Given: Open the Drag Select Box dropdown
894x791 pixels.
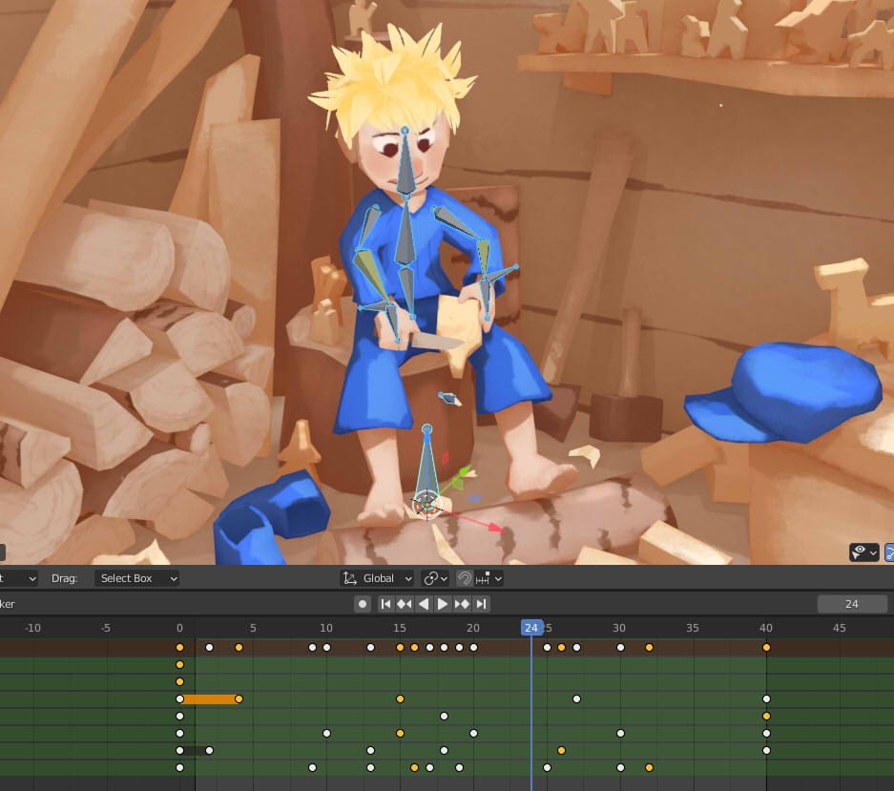Looking at the screenshot, I should click(x=138, y=578).
